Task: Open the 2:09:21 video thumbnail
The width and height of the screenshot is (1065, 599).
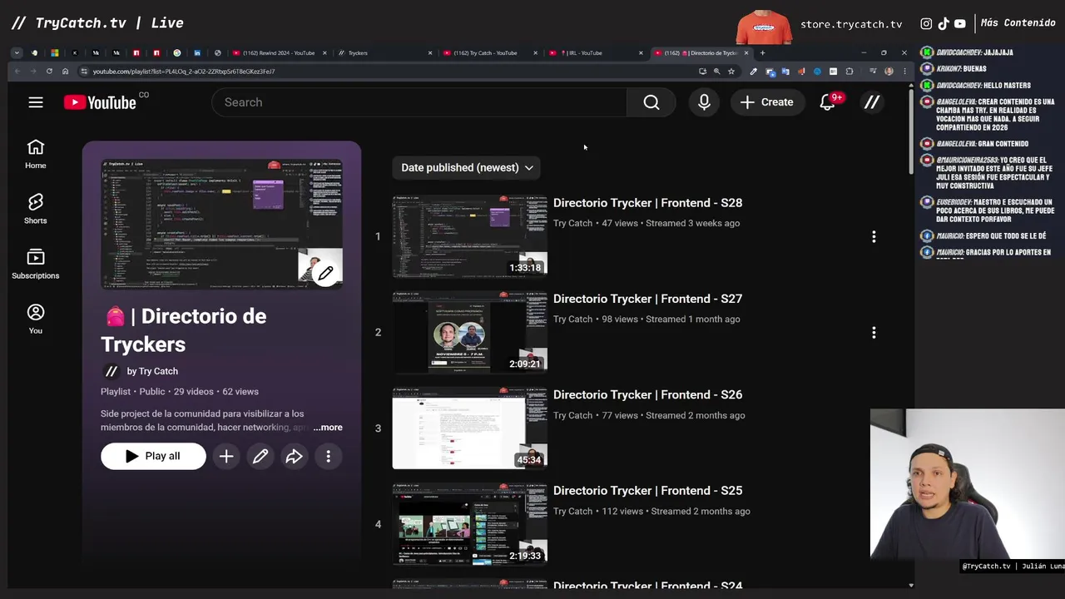Action: point(469,332)
